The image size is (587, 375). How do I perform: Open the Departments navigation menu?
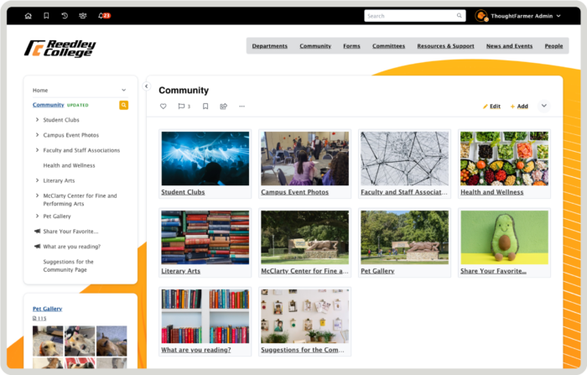(x=269, y=46)
